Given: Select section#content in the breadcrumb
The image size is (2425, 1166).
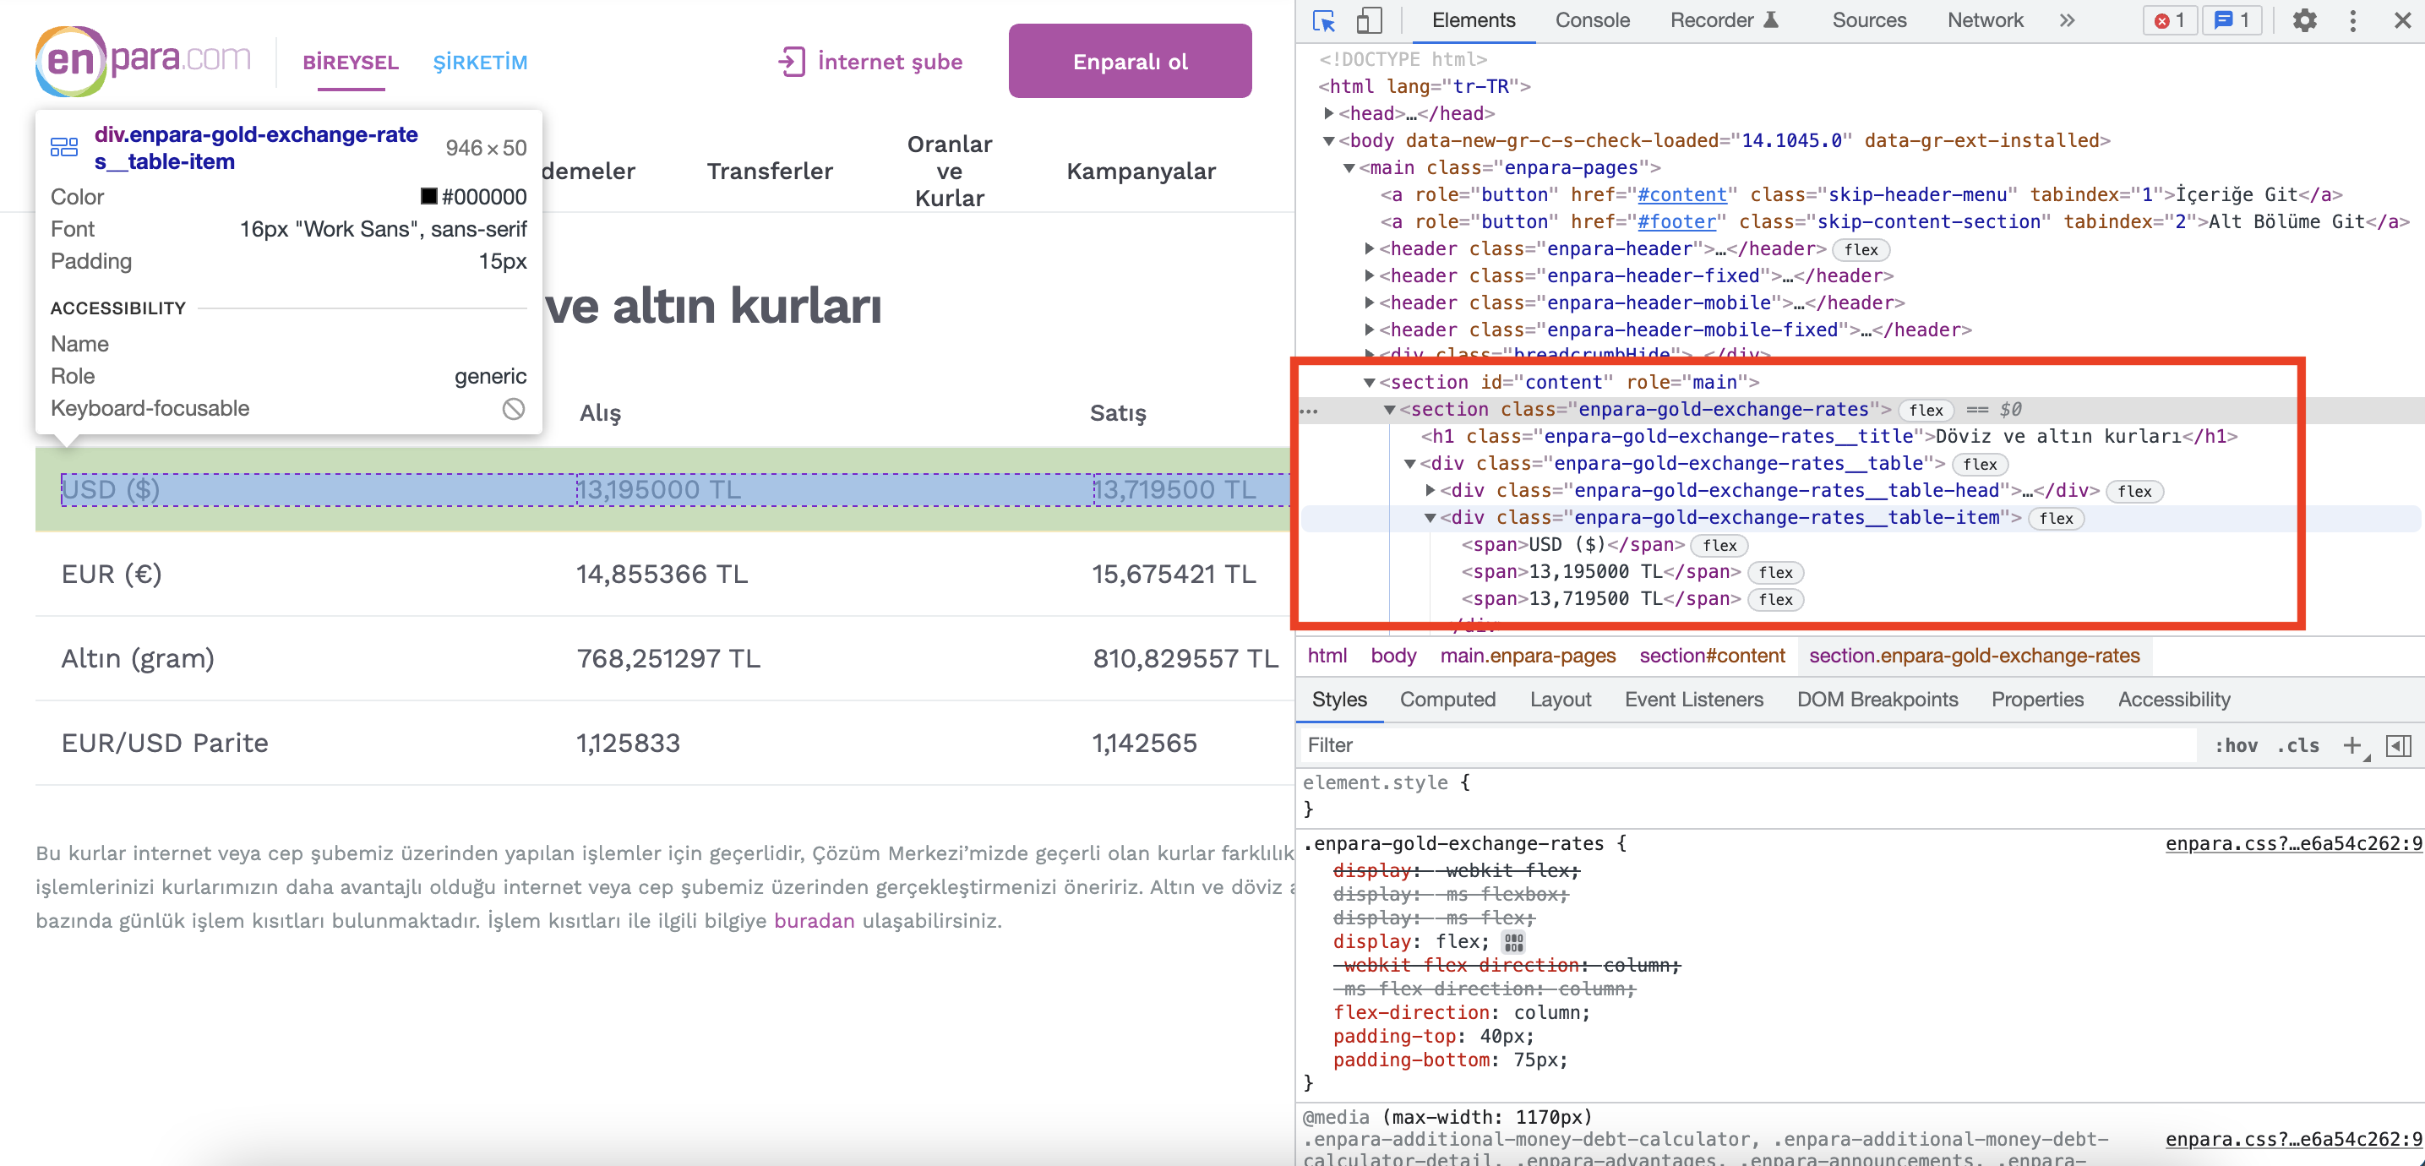Looking at the screenshot, I should [x=1711, y=657].
